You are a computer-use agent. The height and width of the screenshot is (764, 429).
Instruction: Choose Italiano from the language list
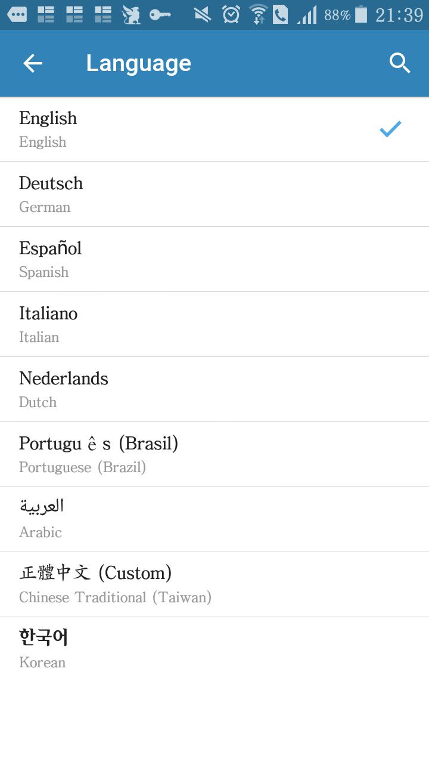click(179, 324)
